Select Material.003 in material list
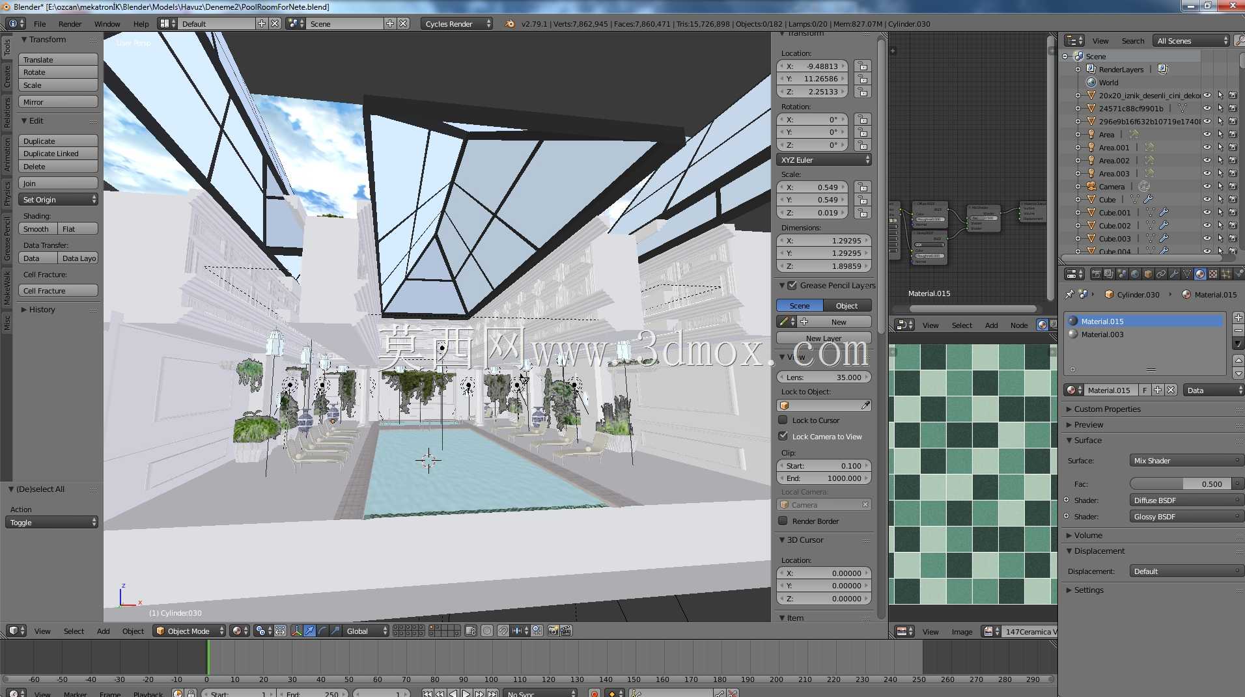The height and width of the screenshot is (697, 1245). tap(1145, 334)
